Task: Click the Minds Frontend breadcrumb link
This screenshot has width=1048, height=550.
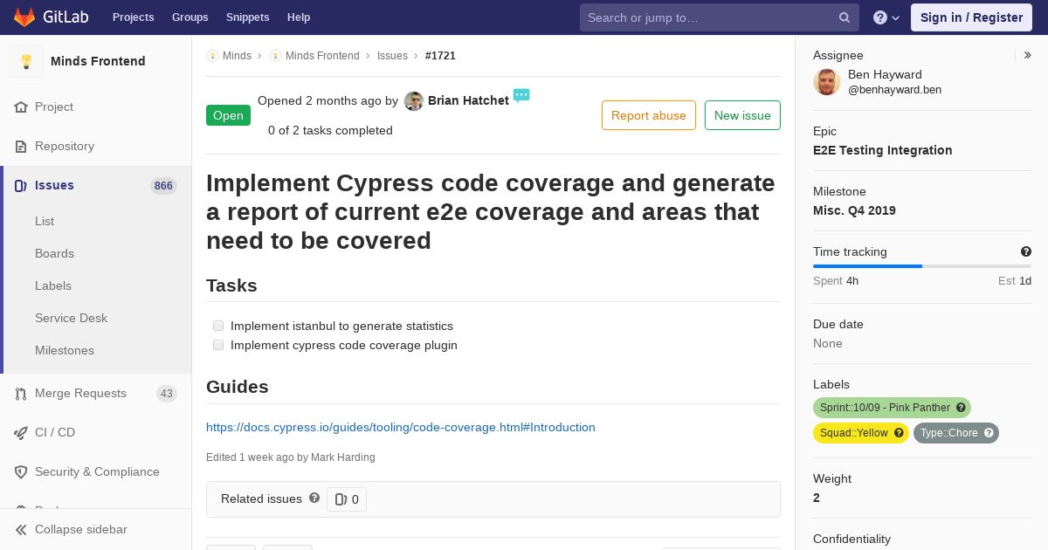Action: [322, 55]
